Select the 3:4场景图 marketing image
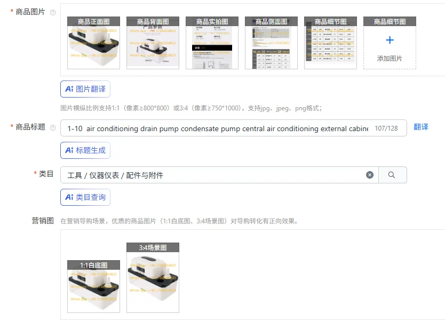 pyautogui.click(x=153, y=278)
